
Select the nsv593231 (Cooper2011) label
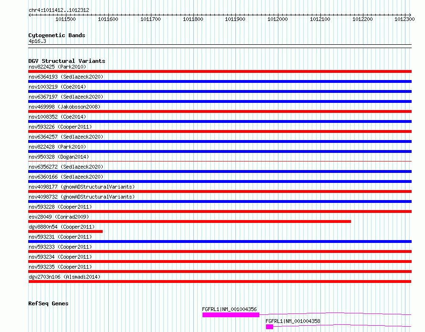point(60,237)
